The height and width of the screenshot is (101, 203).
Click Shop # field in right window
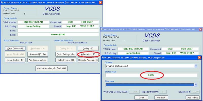[x=180, y=53]
